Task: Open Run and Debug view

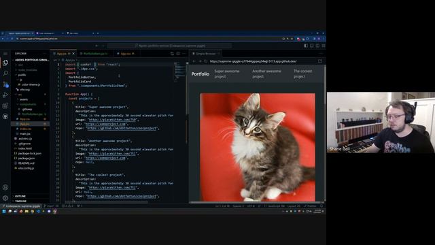Action: 5,95
